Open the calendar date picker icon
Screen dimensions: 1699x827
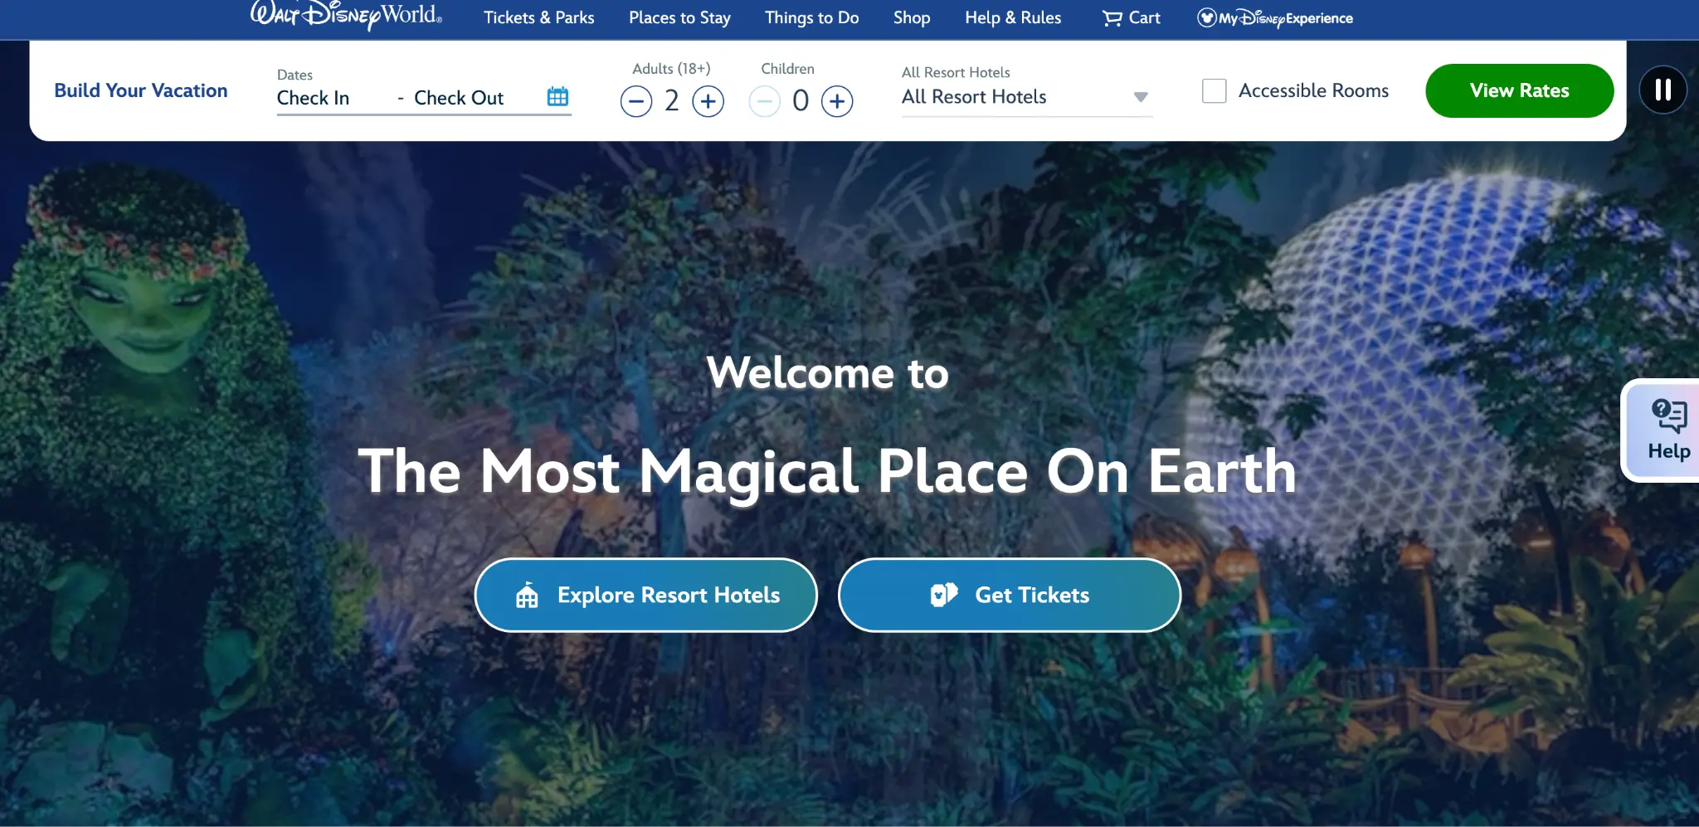click(557, 97)
